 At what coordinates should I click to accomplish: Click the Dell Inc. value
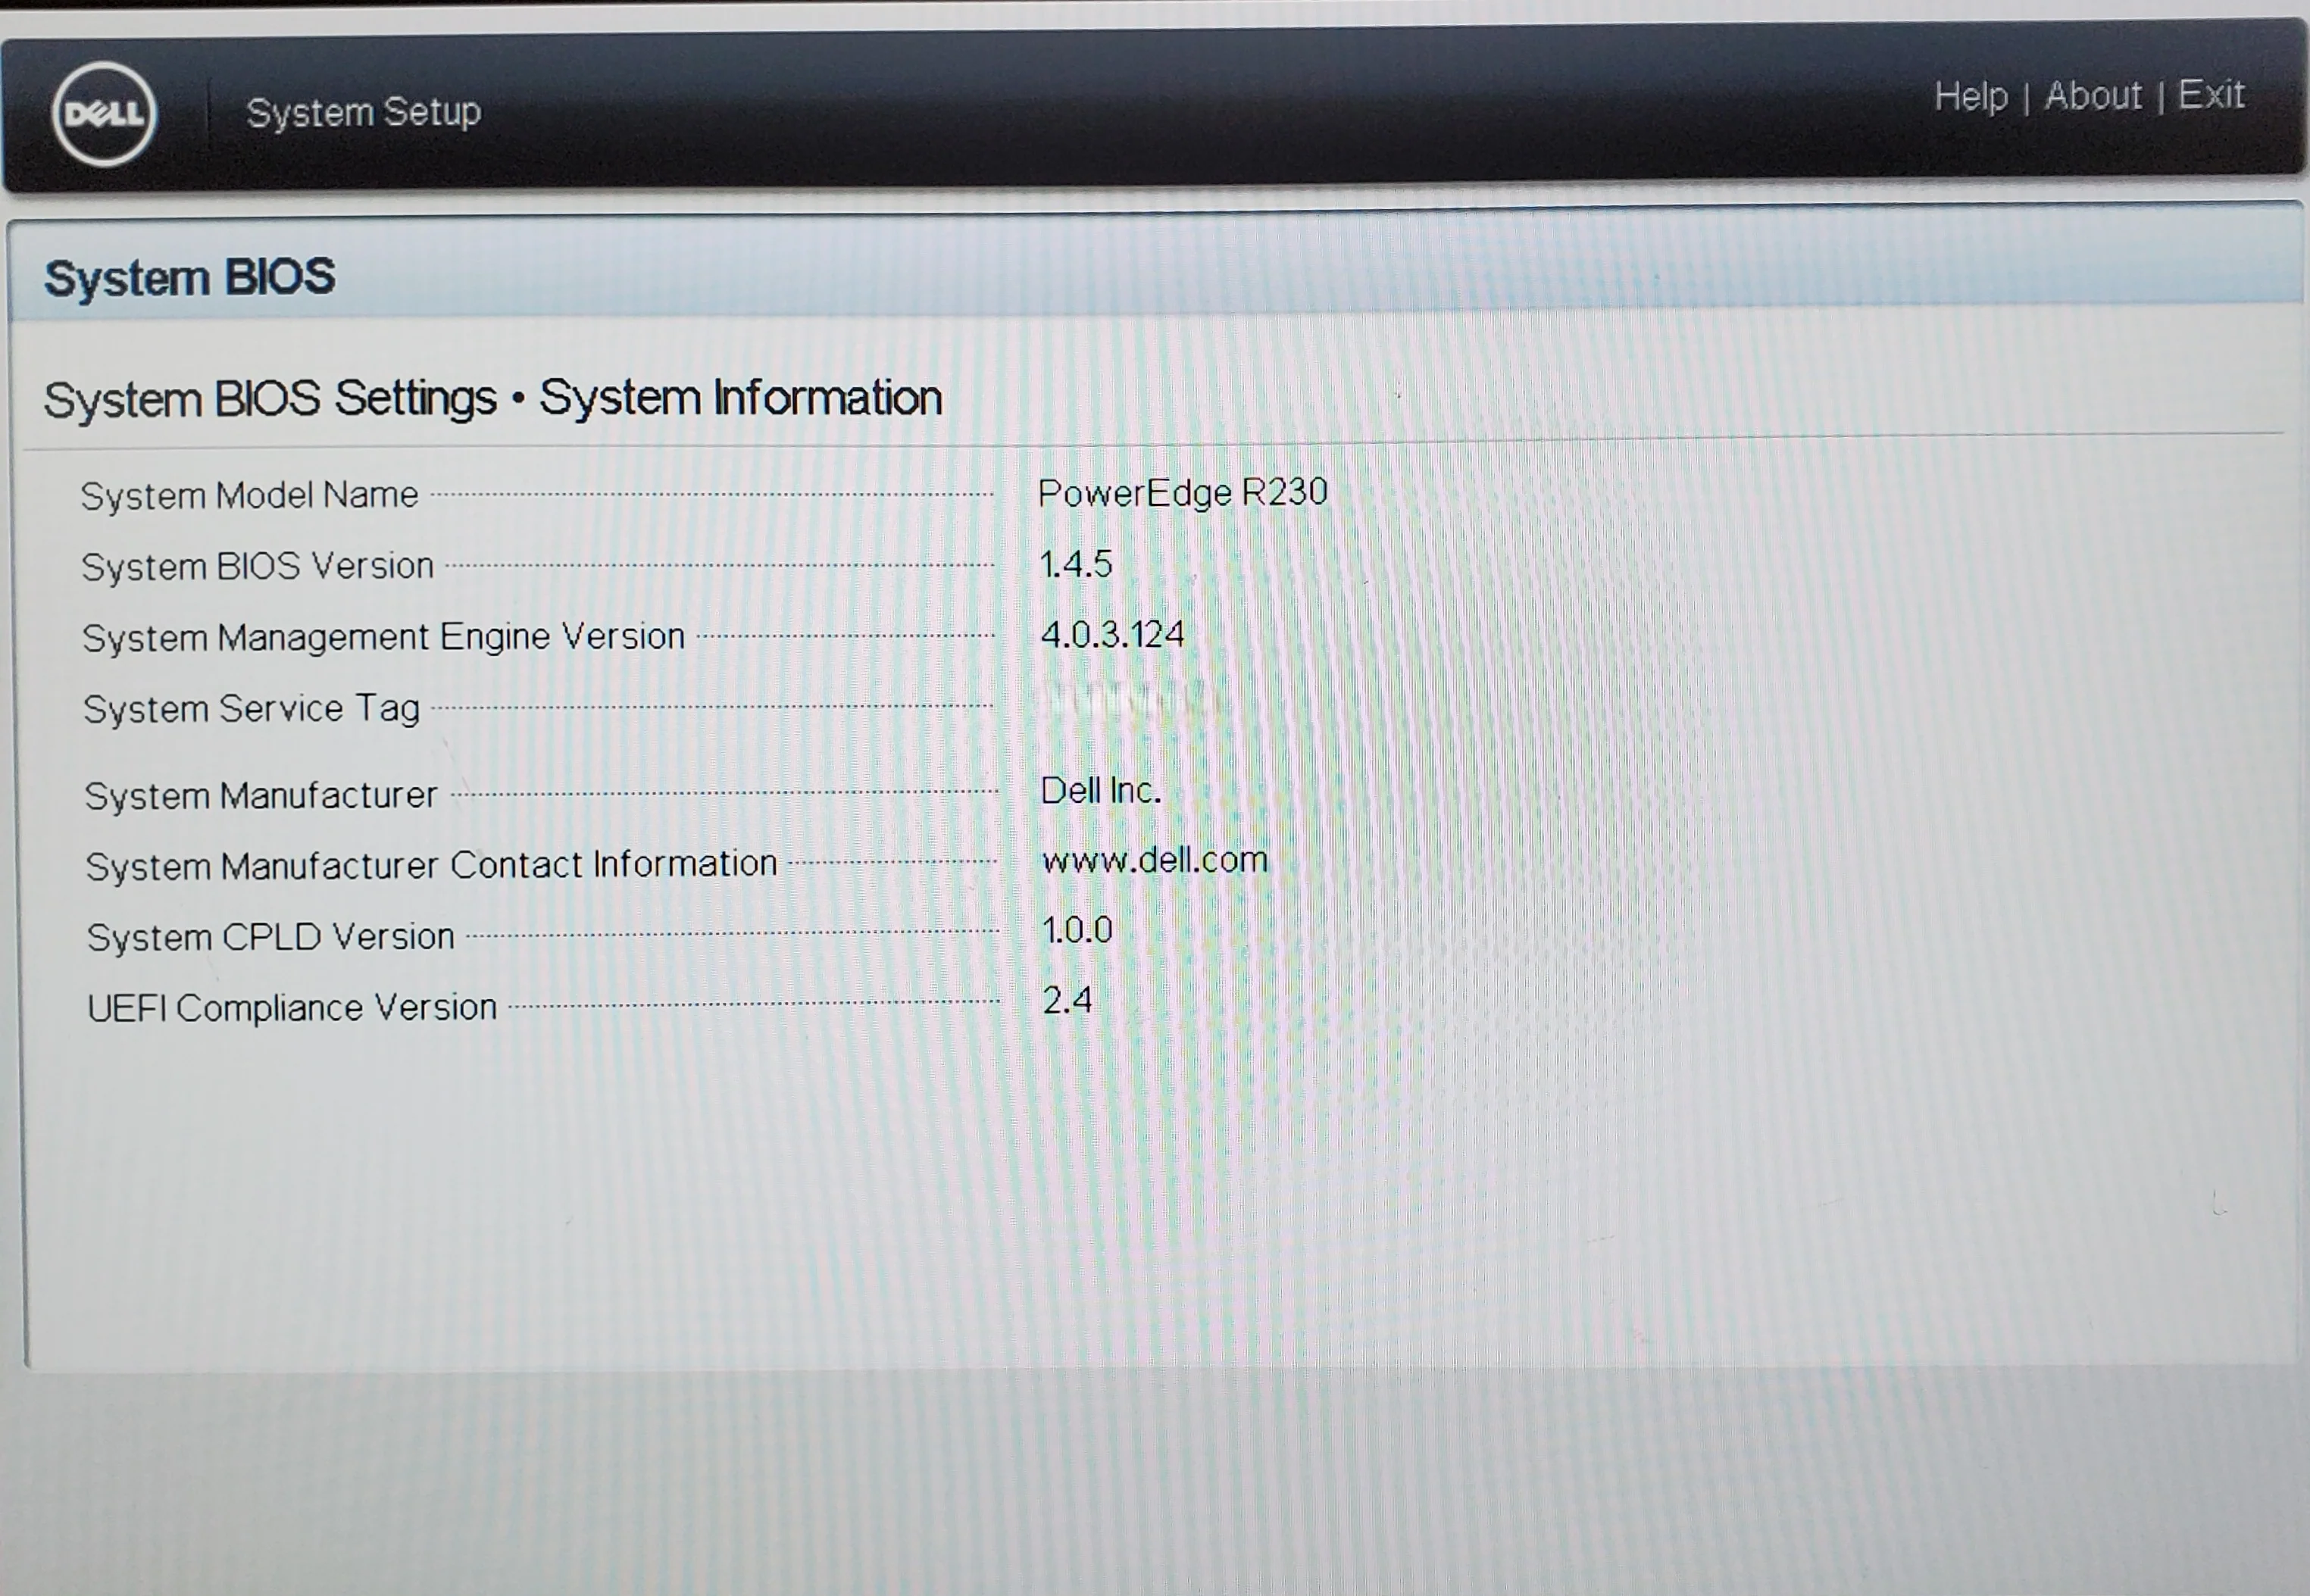click(1100, 791)
